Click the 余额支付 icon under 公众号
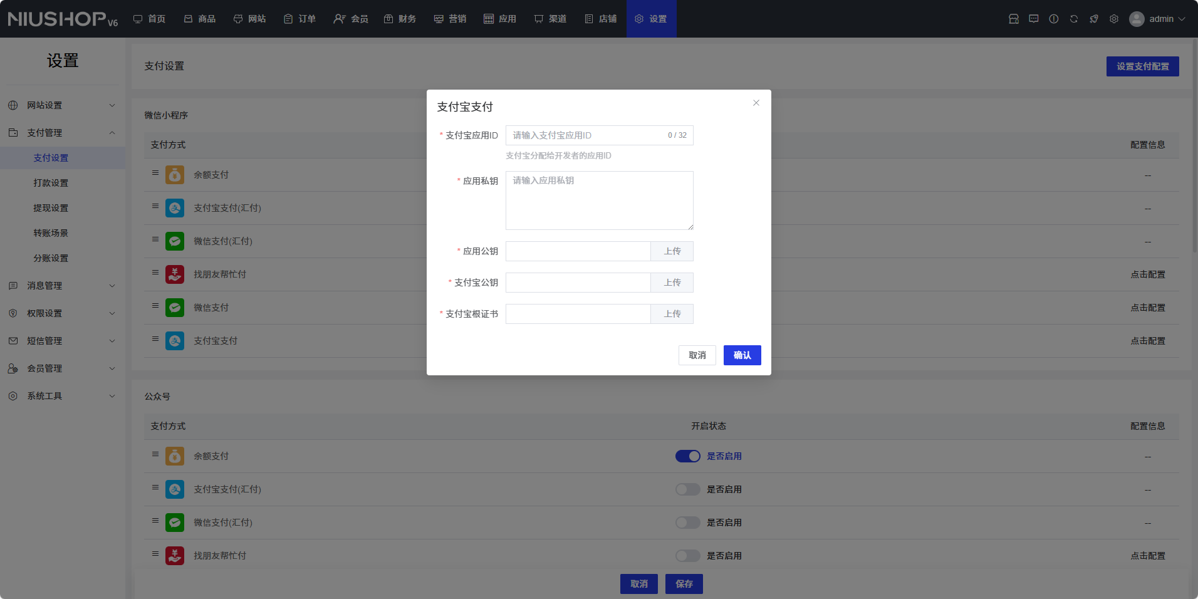This screenshot has width=1198, height=599. click(175, 456)
